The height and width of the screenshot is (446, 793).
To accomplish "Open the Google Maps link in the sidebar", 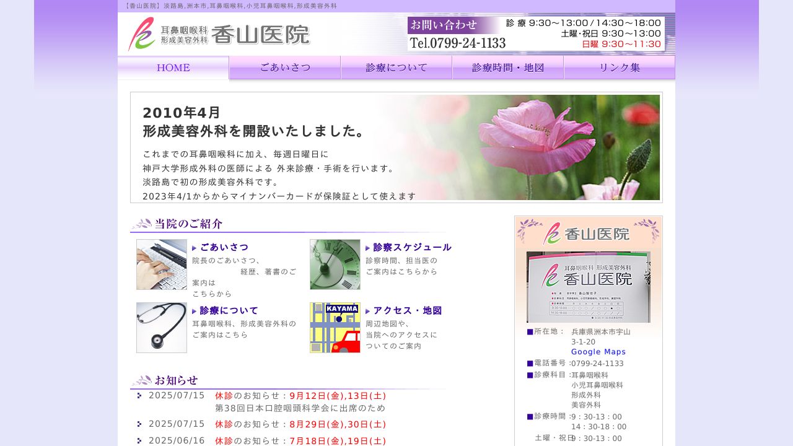I will click(x=597, y=351).
